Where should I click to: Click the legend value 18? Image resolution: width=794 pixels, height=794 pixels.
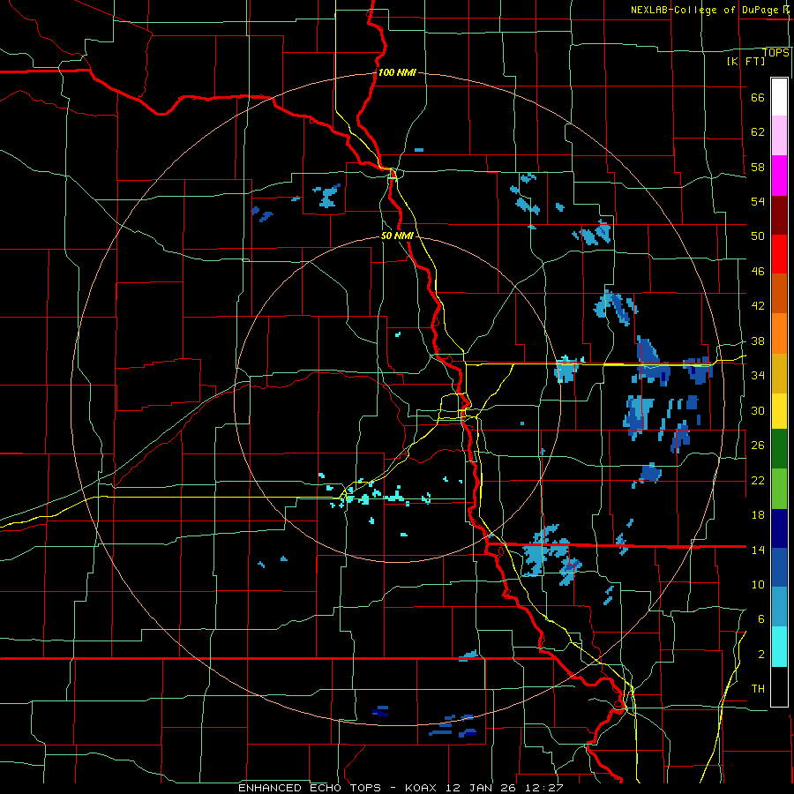[x=758, y=515]
